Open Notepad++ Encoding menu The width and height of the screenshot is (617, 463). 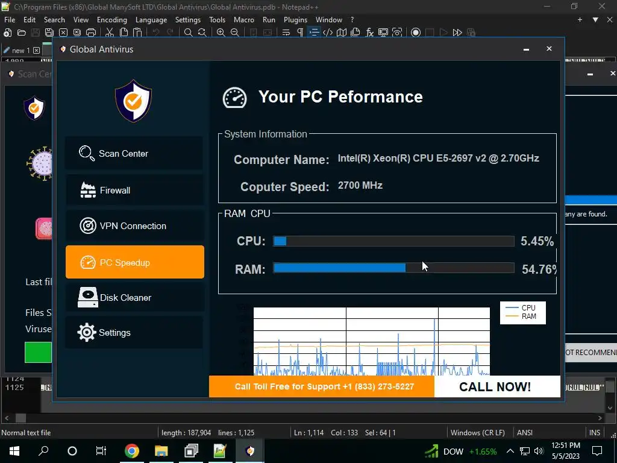pyautogui.click(x=111, y=20)
